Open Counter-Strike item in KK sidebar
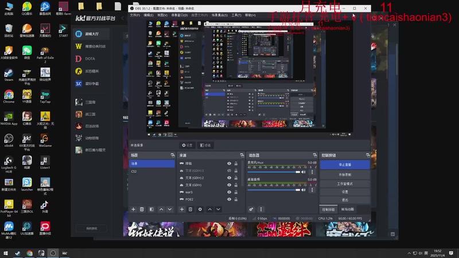Screen dimensions: 459x258 pyautogui.click(x=90, y=71)
